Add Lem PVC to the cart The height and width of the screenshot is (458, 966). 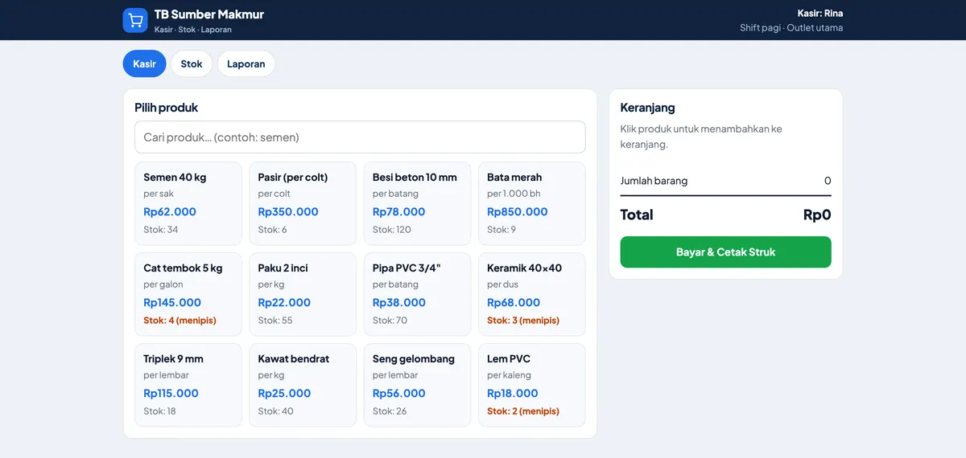coord(532,385)
